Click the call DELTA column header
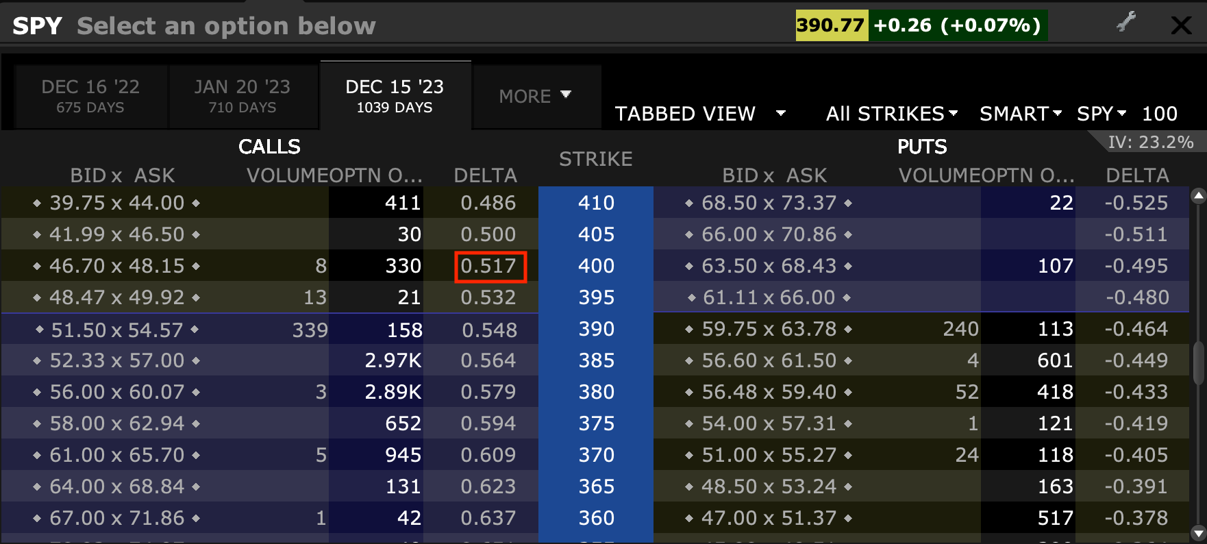 tap(485, 175)
